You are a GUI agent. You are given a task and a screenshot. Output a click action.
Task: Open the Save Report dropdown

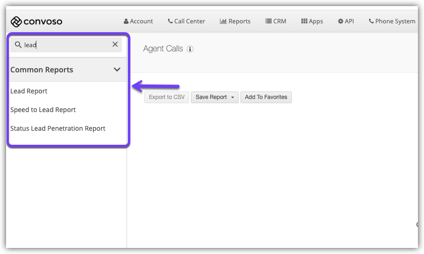click(x=214, y=97)
